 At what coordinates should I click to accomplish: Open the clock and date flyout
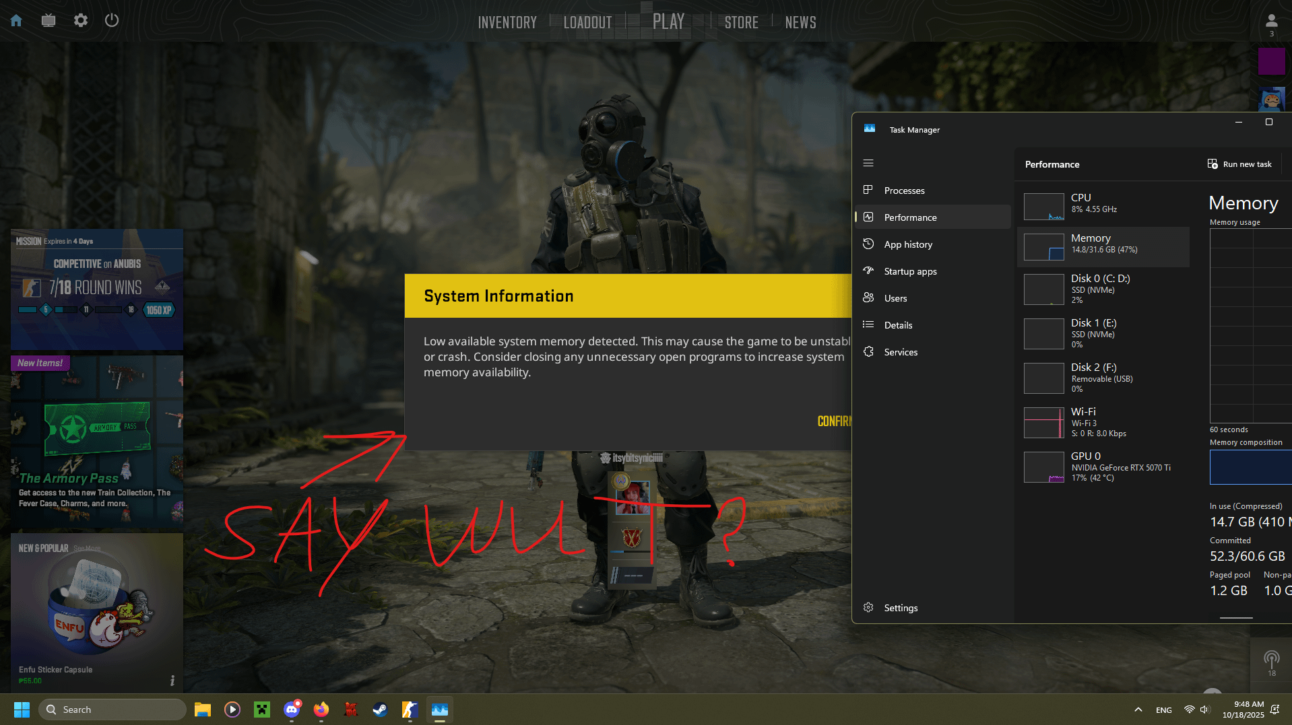[x=1243, y=710]
